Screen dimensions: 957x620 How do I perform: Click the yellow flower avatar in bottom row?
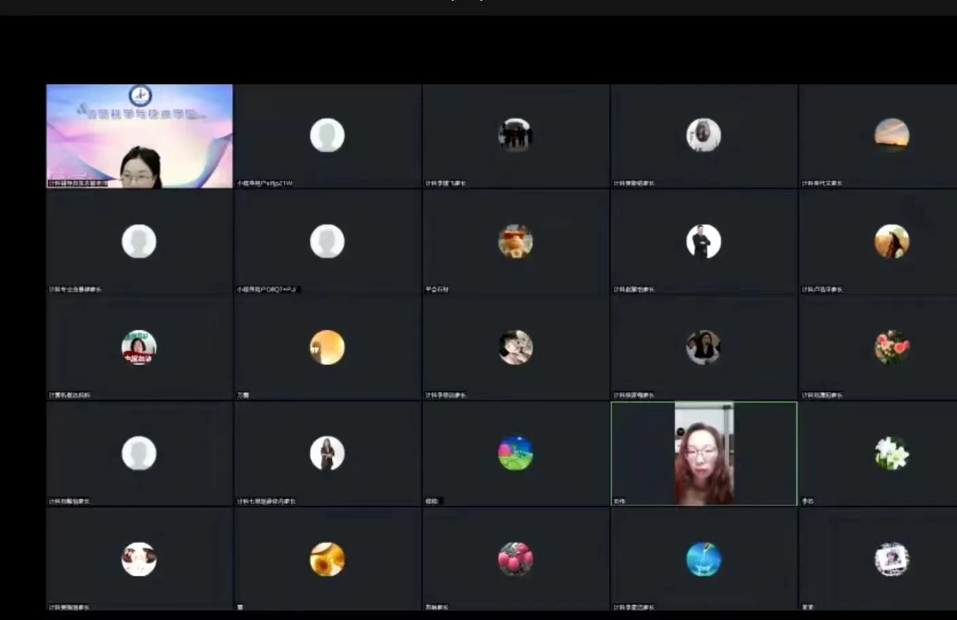point(327,559)
